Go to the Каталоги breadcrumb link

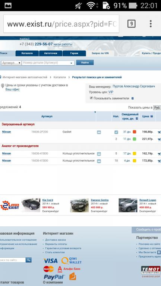coord(60,77)
